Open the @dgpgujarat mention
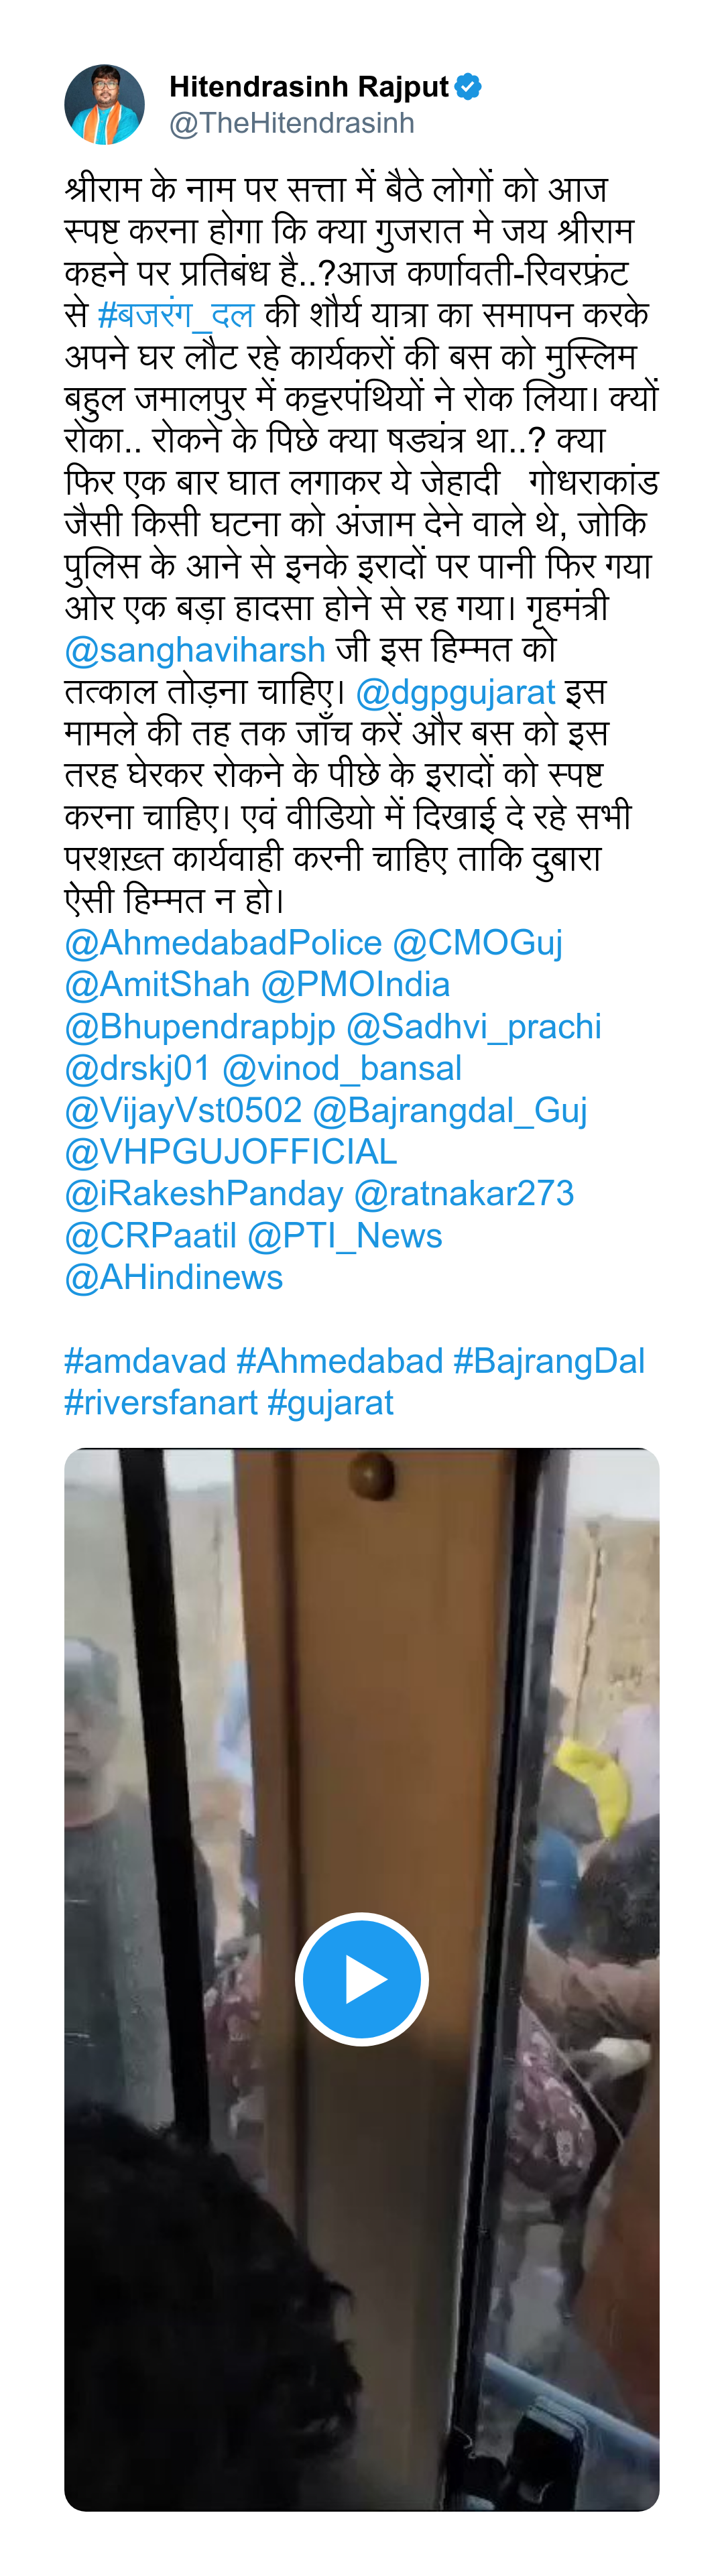Image resolution: width=724 pixels, height=2576 pixels. coord(455,692)
